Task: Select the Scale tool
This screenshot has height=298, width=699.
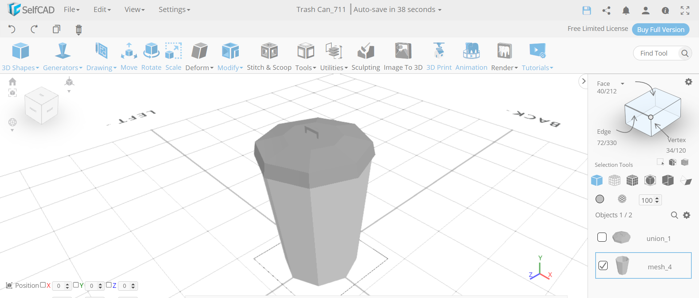Action: (x=173, y=57)
